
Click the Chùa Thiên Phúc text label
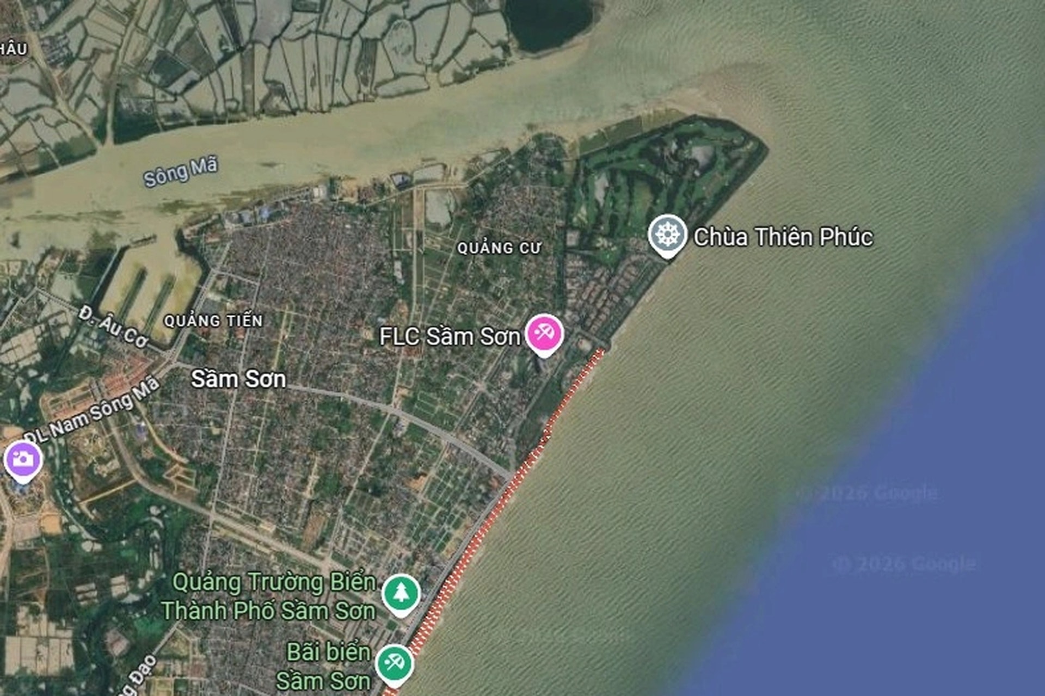[783, 237]
